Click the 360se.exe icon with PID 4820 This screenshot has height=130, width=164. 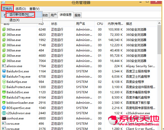(4, 34)
